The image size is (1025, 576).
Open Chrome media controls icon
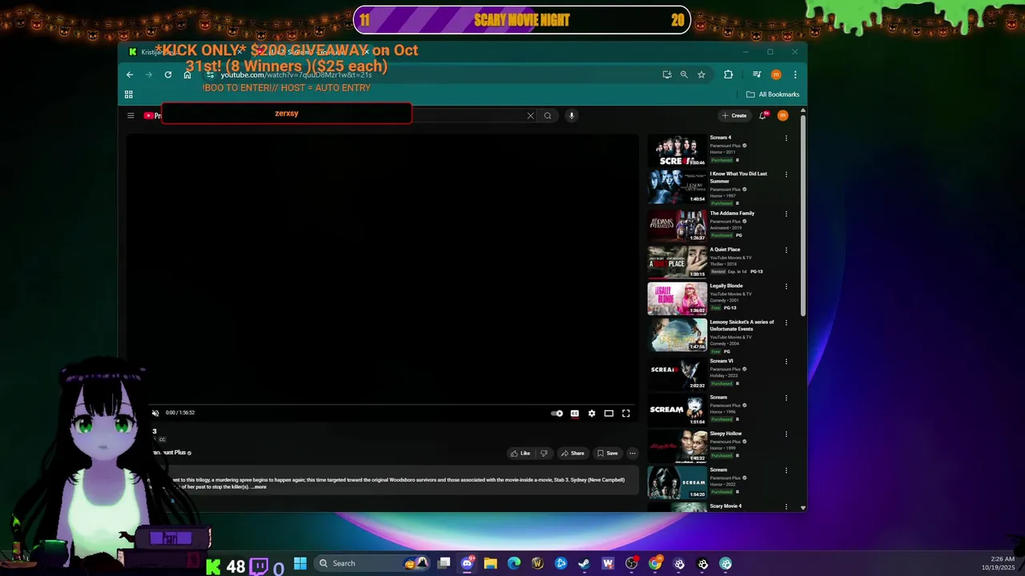(x=757, y=74)
